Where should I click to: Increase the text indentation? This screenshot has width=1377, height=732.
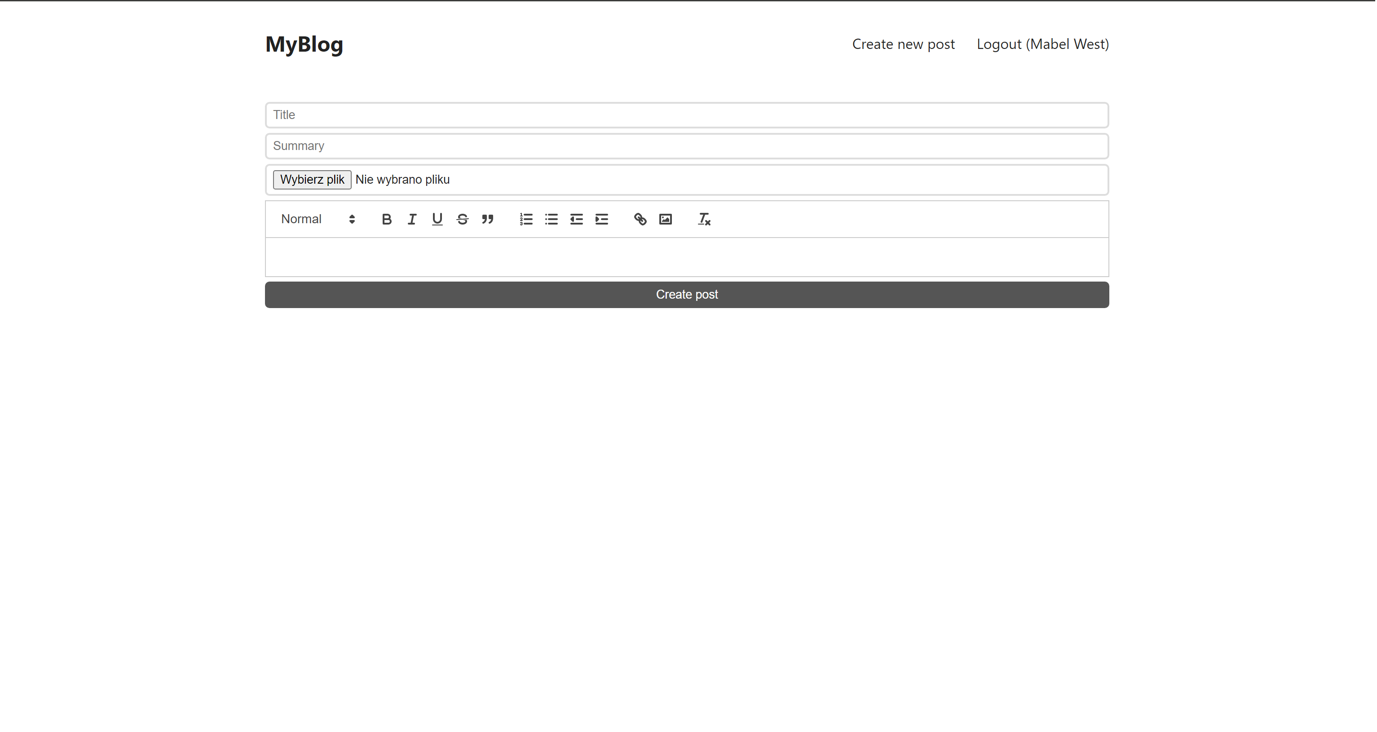pyautogui.click(x=601, y=219)
